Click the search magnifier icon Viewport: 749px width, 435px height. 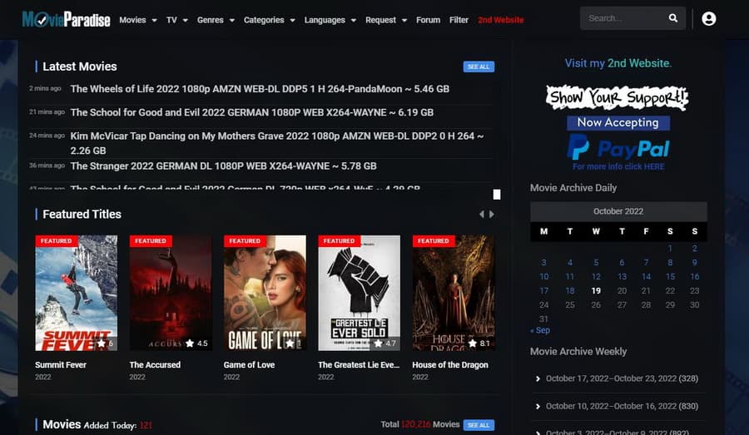point(673,18)
